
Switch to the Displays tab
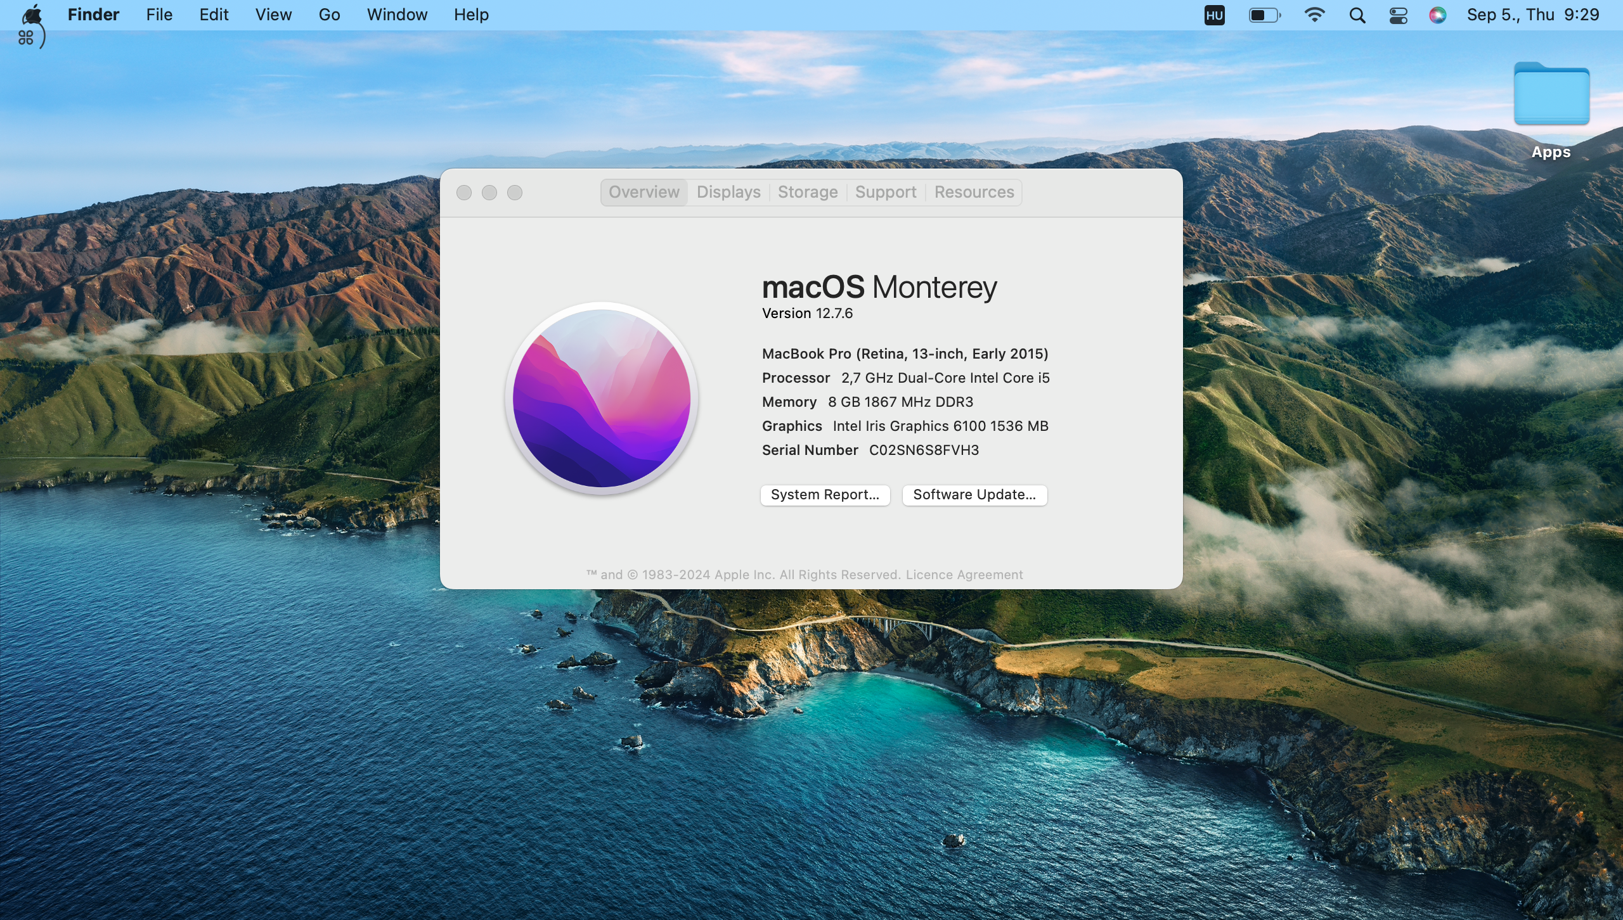point(728,191)
